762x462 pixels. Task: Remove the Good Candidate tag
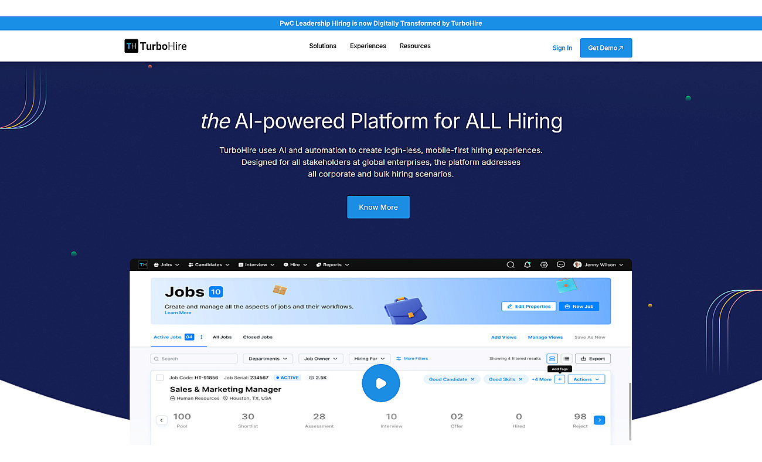click(x=472, y=379)
